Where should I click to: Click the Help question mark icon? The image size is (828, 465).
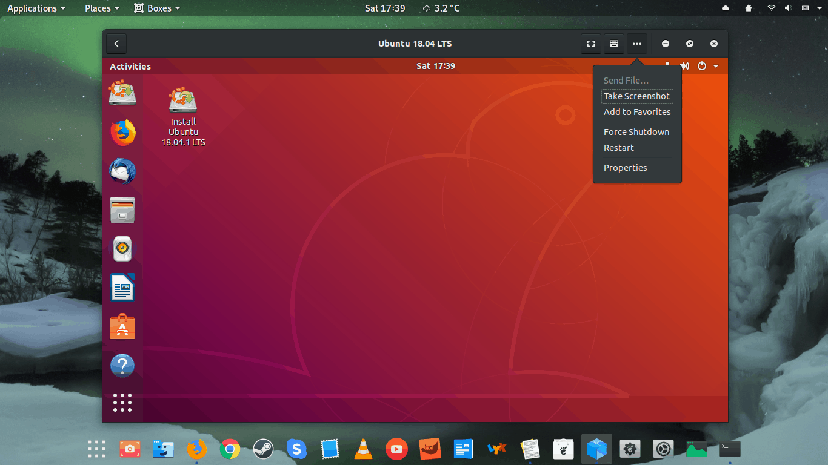point(122,366)
